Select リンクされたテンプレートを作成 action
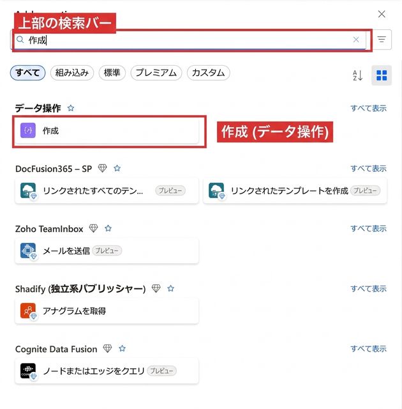Screen dimensions: 402x409 pyautogui.click(x=295, y=190)
